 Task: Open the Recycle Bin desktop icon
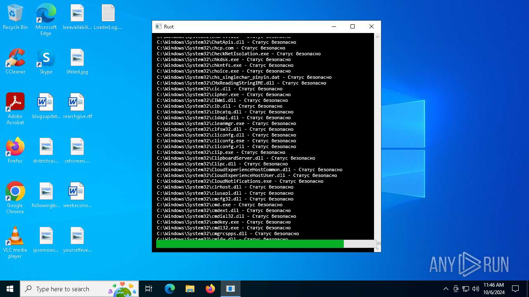point(15,17)
